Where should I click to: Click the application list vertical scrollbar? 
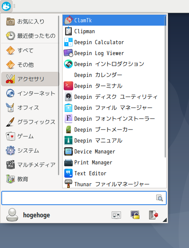(165, 86)
